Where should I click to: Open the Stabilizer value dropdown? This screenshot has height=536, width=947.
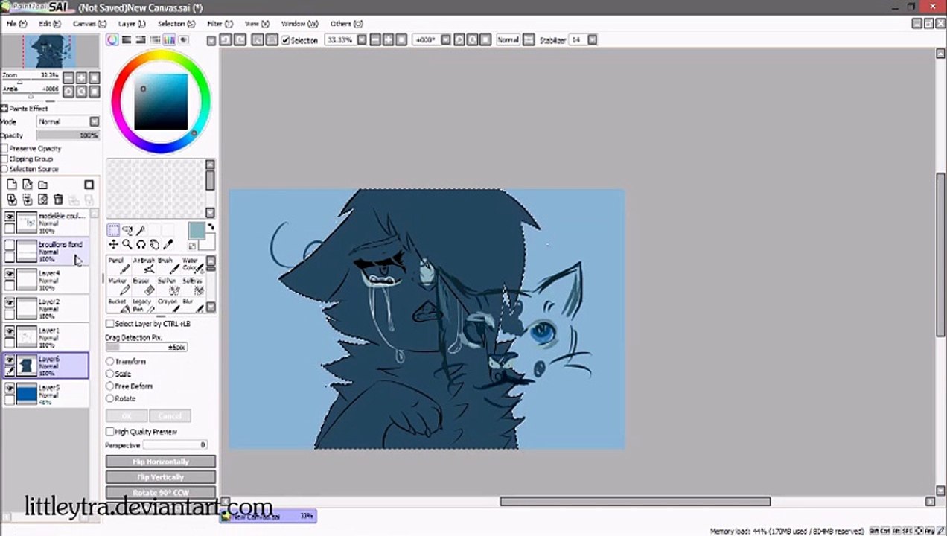[x=593, y=40]
